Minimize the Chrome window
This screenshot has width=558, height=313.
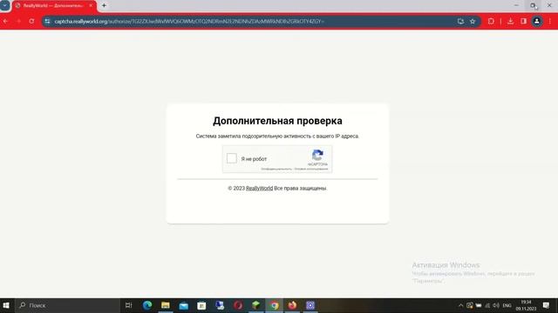516,5
